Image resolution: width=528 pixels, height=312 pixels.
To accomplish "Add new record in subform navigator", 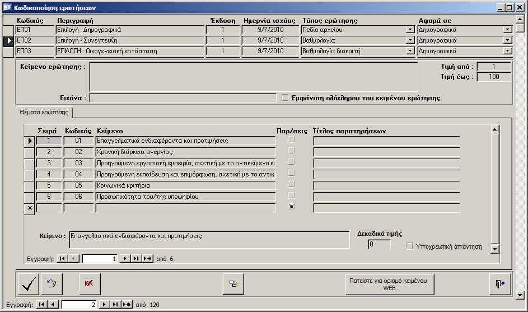I will coord(147,258).
